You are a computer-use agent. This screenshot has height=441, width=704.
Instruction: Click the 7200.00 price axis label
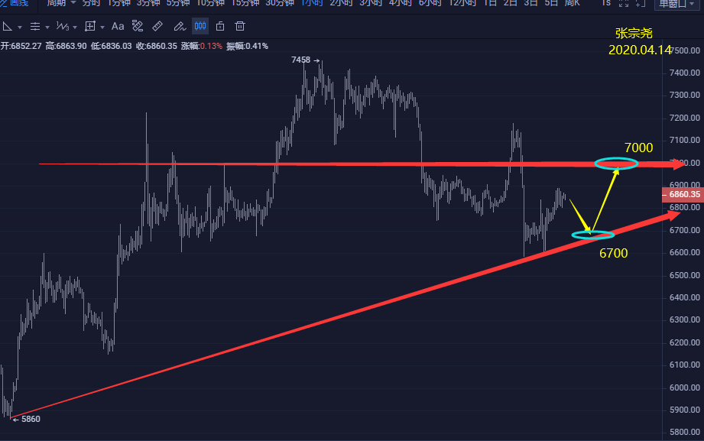(685, 118)
